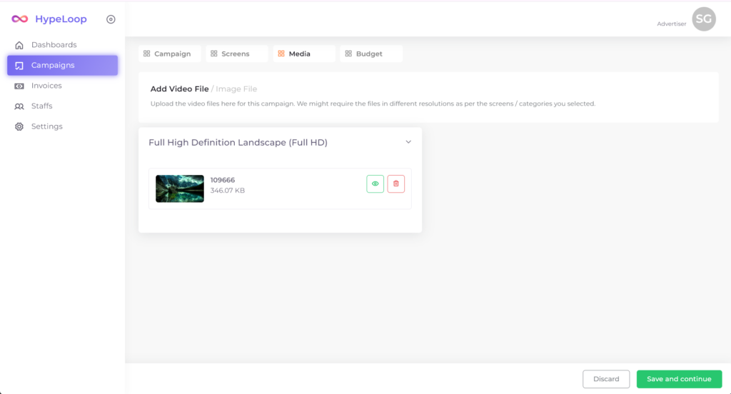The width and height of the screenshot is (731, 394).
Task: Switch to the Campaign step tab
Action: click(x=169, y=54)
